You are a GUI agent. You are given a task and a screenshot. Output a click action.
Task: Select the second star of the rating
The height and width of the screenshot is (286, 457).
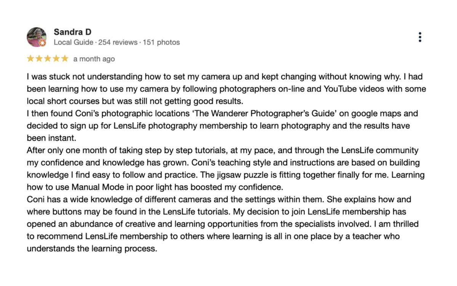tap(39, 59)
